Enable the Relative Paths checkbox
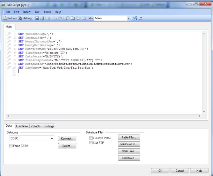The image size is (213, 176). tap(91, 138)
